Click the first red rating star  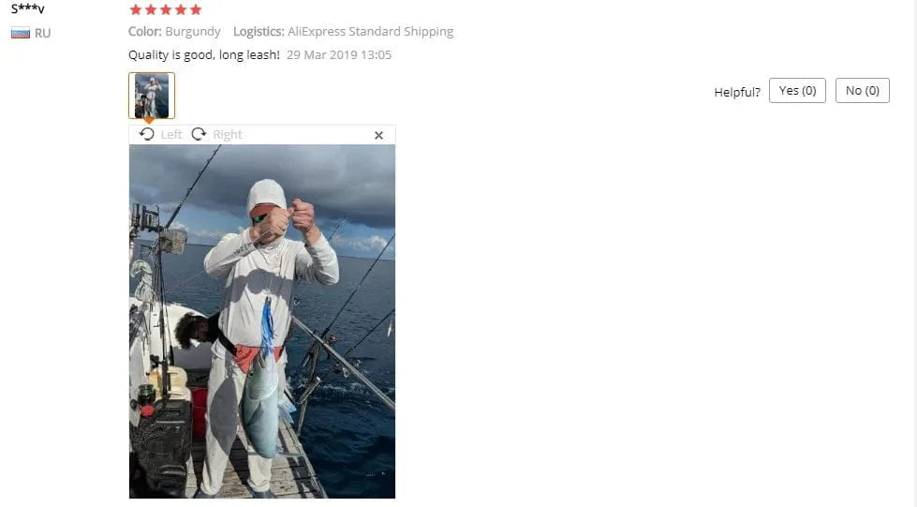pos(136,9)
